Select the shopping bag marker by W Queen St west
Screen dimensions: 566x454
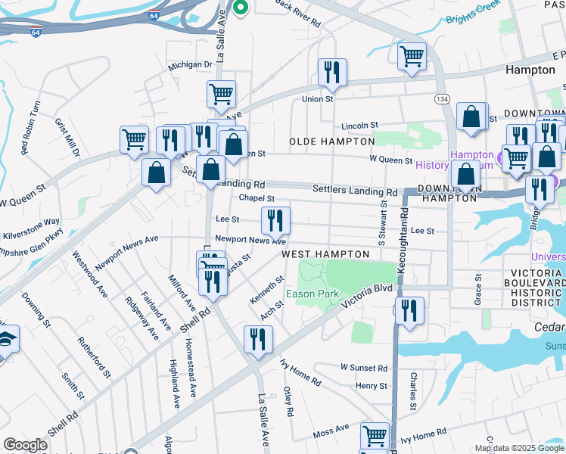[234, 147]
